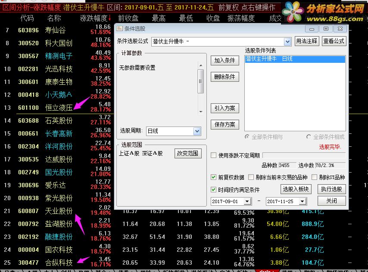This screenshot has height=272, width=368.
Task: Select stock row 国光股份
Action: click(x=59, y=172)
